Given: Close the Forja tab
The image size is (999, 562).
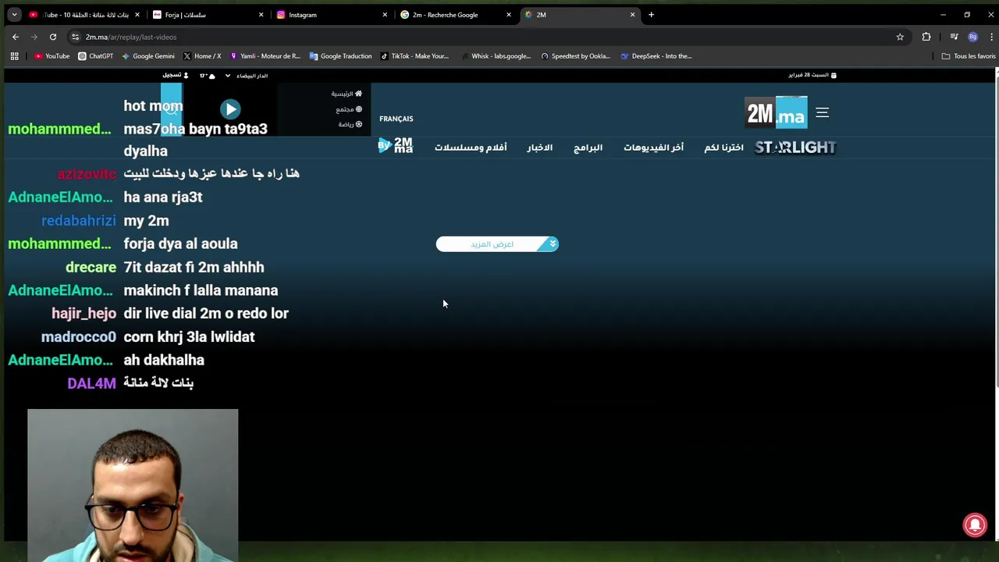Looking at the screenshot, I should [x=261, y=15].
